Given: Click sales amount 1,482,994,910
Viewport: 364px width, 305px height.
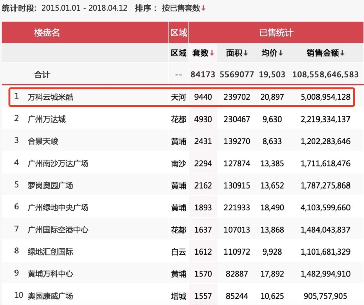Looking at the screenshot, I should click(326, 274).
